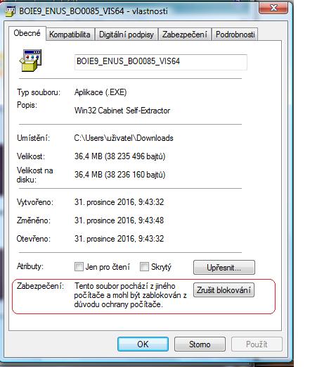Open the Podrobnosti tab
The image size is (310, 367).
235,35
